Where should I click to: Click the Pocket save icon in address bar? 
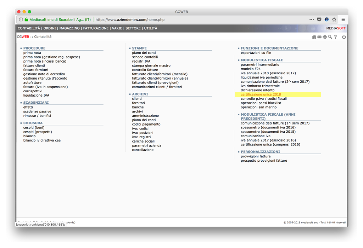[319, 20]
